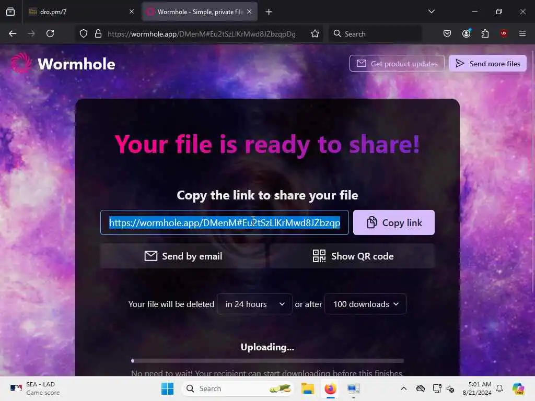Click Get product updates button
The height and width of the screenshot is (401, 535).
point(397,63)
